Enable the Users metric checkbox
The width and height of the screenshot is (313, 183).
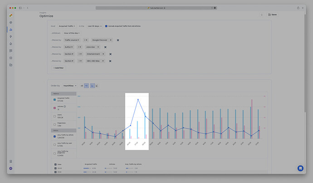(x=55, y=116)
